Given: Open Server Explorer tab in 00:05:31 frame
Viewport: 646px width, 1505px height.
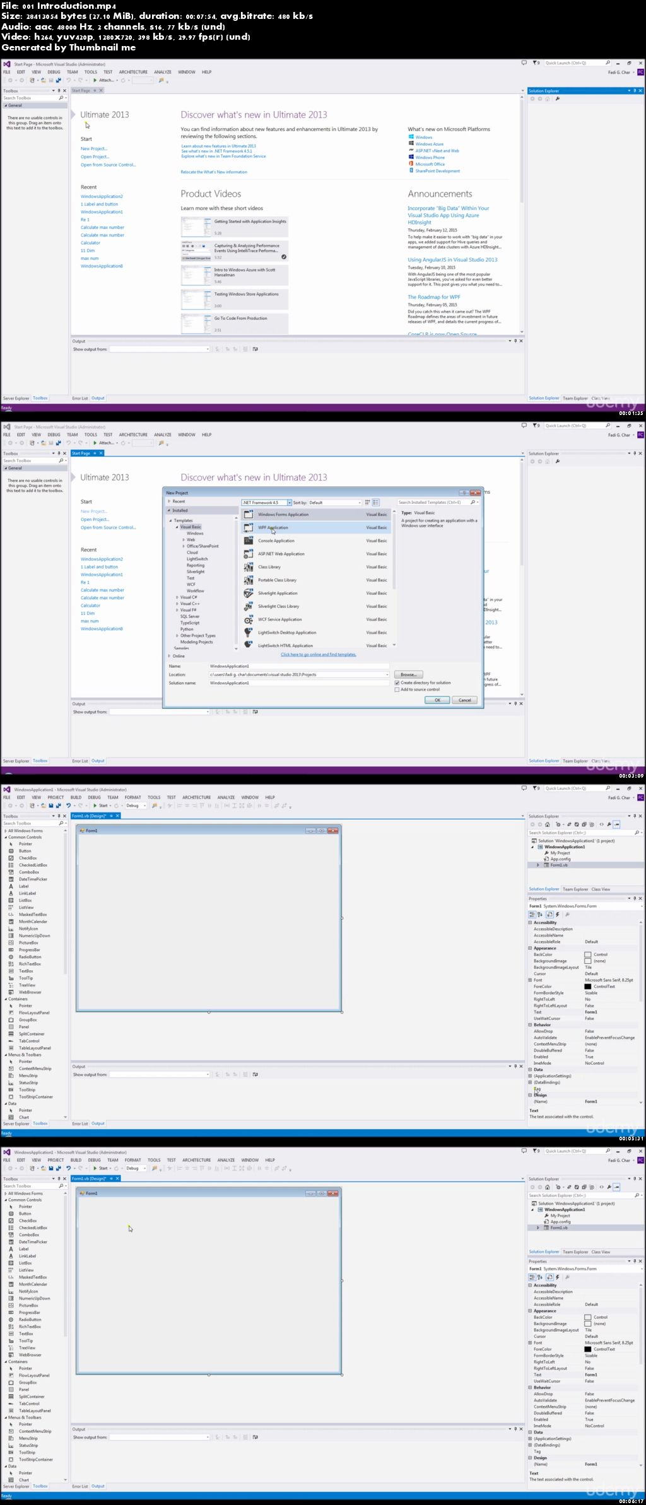Looking at the screenshot, I should click(16, 1123).
